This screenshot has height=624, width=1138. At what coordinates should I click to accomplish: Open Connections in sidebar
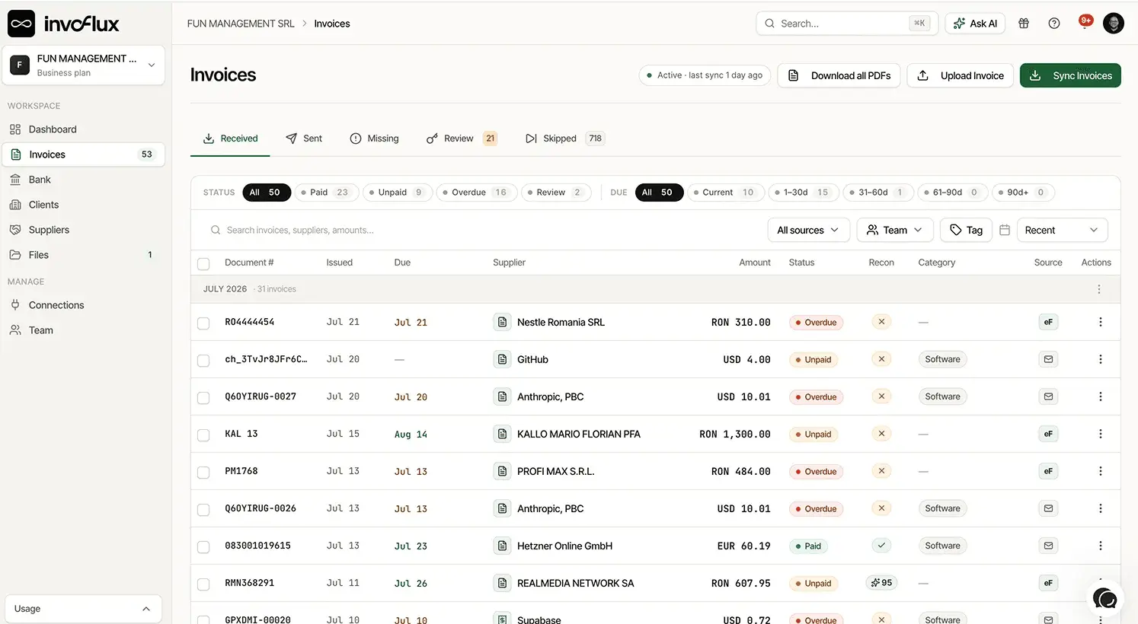pos(84,305)
